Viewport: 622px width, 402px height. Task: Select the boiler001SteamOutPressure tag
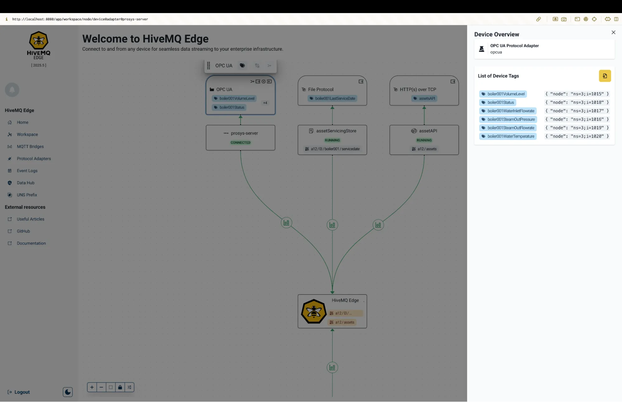[508, 119]
